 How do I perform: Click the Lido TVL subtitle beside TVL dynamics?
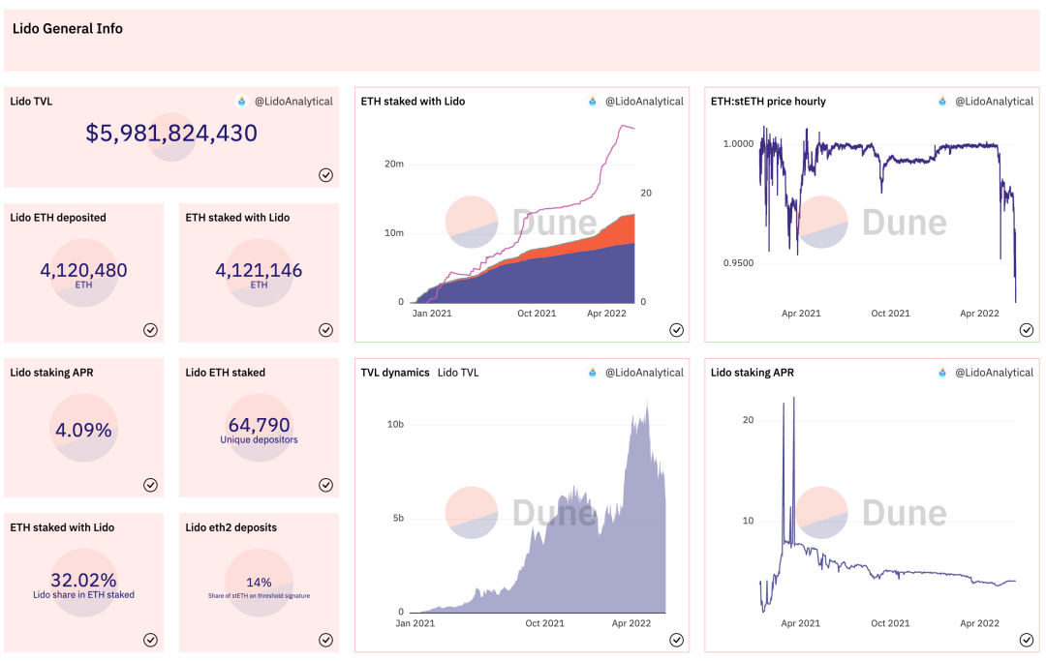(x=458, y=373)
